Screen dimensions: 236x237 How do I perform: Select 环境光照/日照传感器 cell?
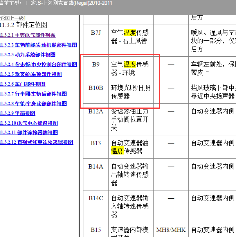click(131, 92)
